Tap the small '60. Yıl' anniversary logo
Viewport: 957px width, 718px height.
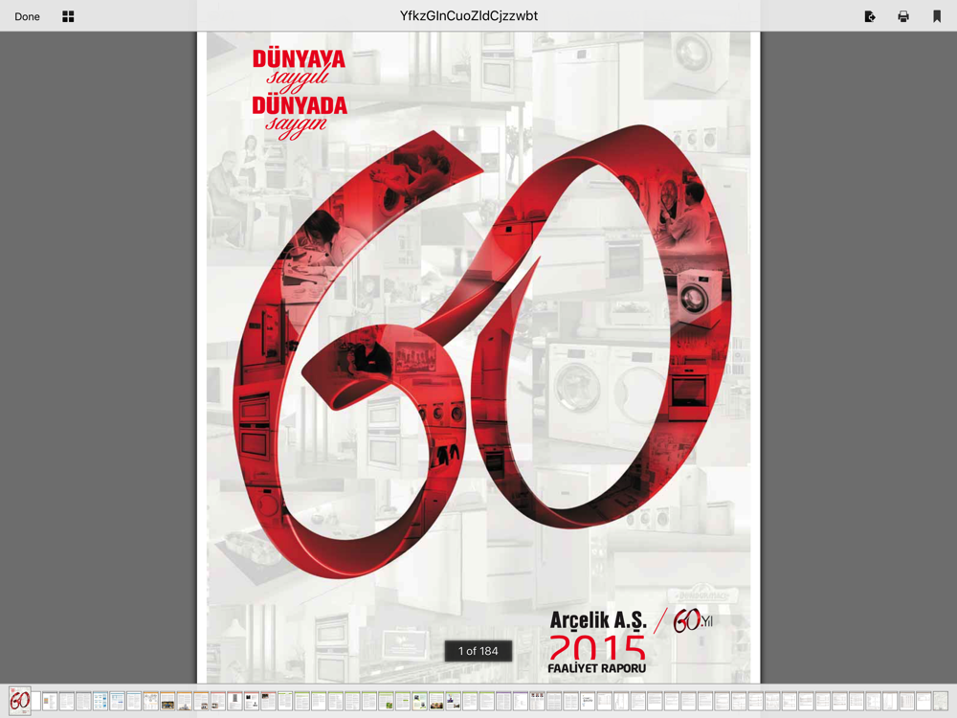[x=693, y=621]
